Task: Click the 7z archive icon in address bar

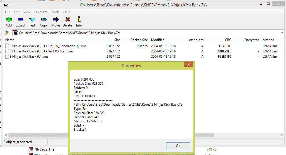Action: coord(15,33)
